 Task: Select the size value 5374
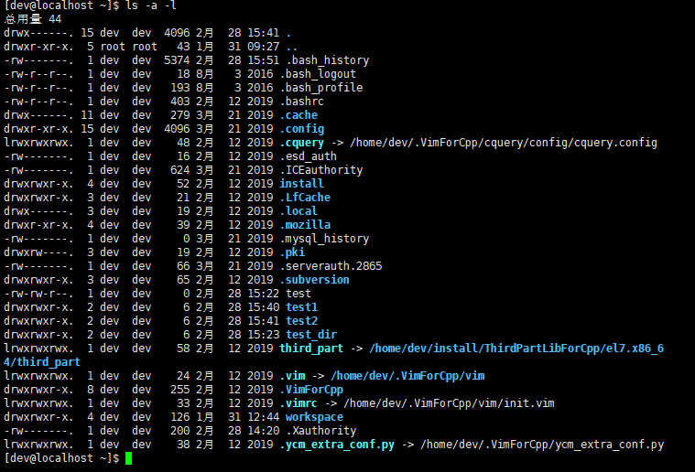click(177, 60)
